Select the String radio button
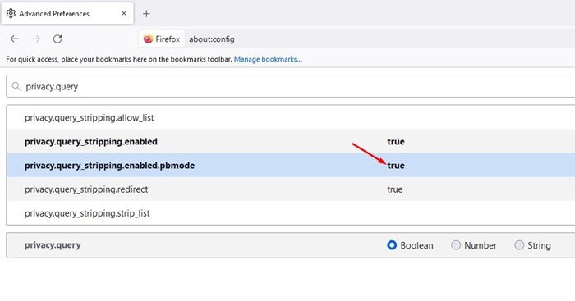 tap(519, 245)
